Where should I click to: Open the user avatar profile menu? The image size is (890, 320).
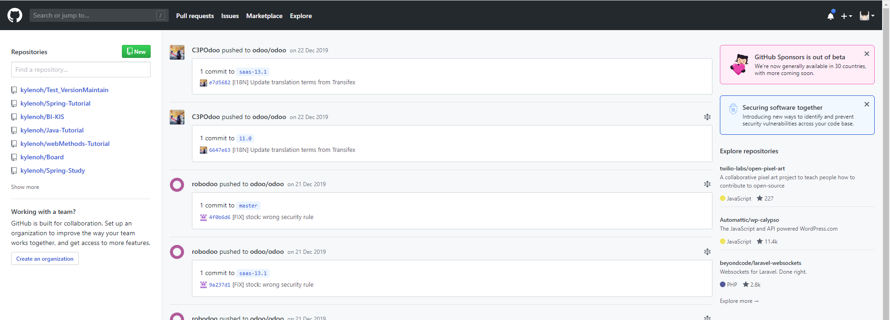click(867, 16)
